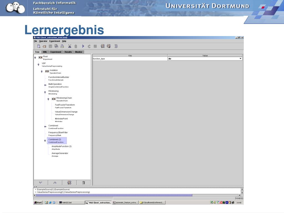Select ValueDimensionChange tree item
The width and height of the screenshot is (284, 213).
coord(66,113)
